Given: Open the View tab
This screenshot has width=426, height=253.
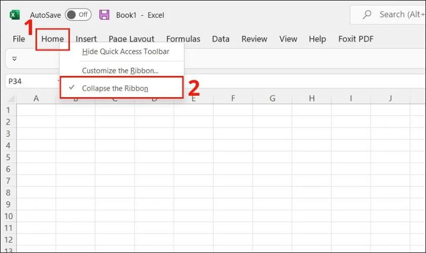Looking at the screenshot, I should [288, 39].
